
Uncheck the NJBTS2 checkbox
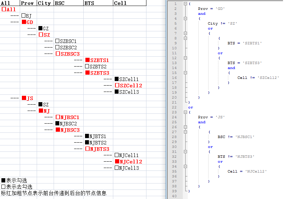pos(87,142)
